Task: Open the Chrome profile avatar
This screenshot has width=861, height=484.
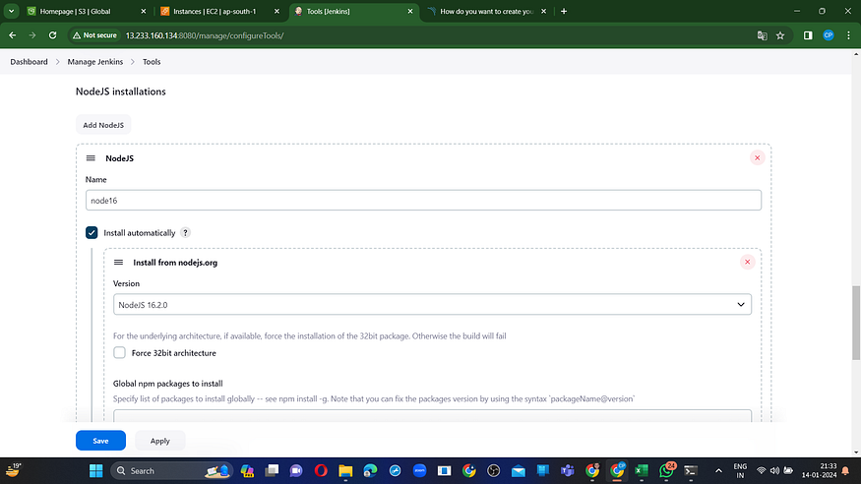Action: tap(829, 35)
